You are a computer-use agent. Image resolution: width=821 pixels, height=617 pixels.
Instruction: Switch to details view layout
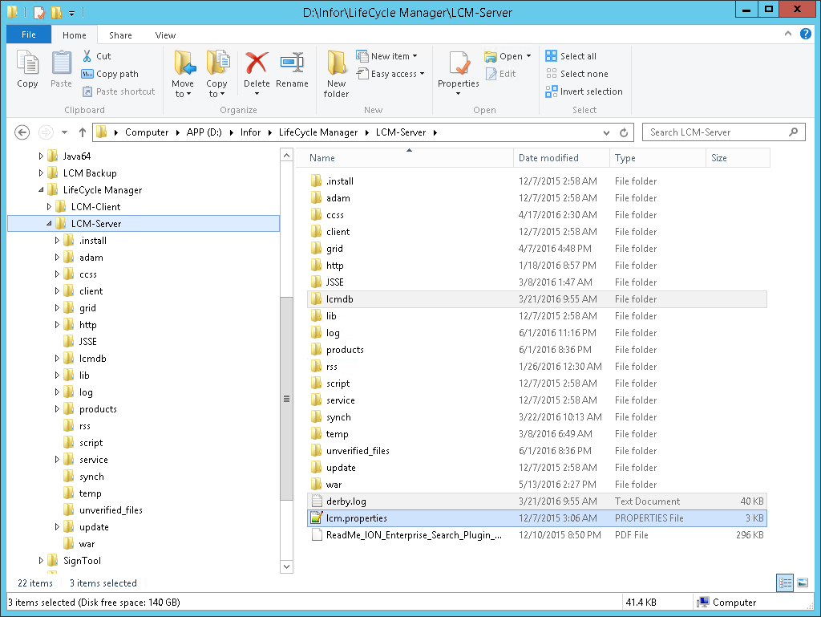coord(785,583)
